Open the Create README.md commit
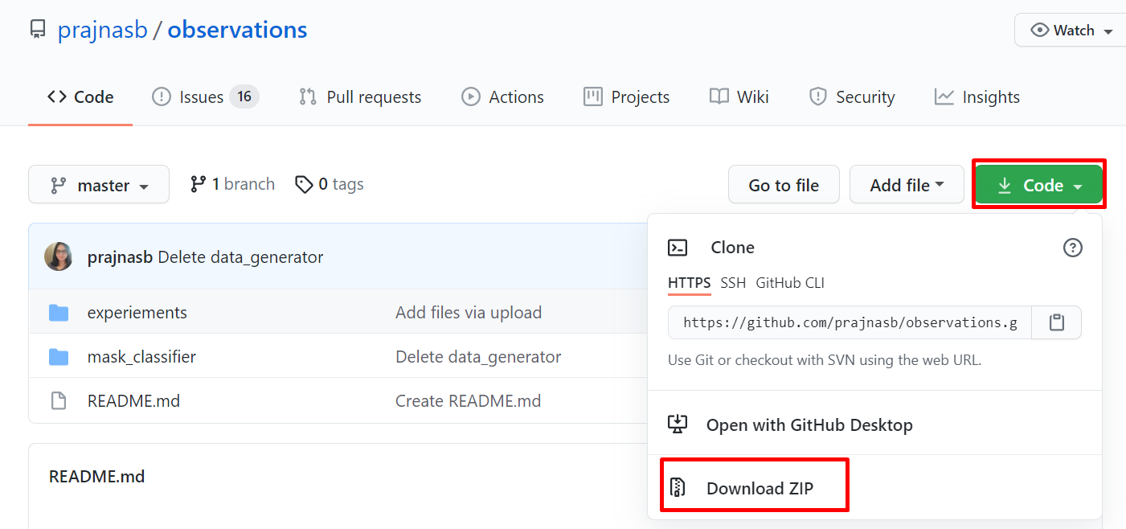 [x=468, y=400]
